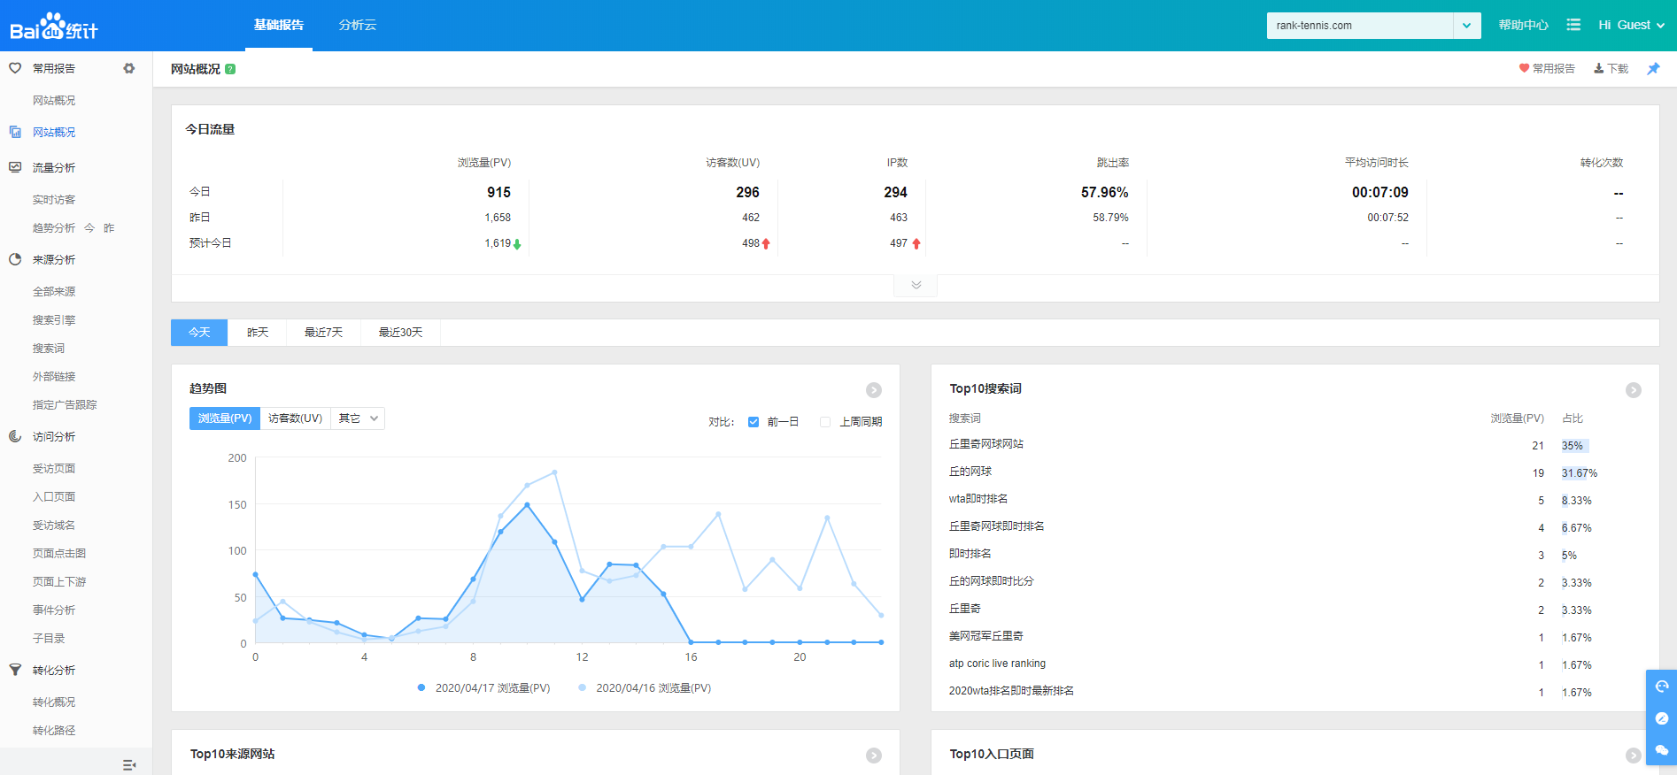Viewport: 1677px width, 775px height.
Task: Click the 来源分析 pie icon
Action: (x=15, y=259)
